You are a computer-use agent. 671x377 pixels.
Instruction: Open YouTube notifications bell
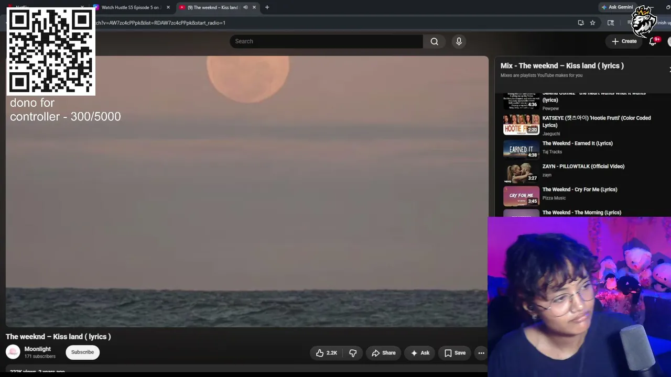[653, 41]
